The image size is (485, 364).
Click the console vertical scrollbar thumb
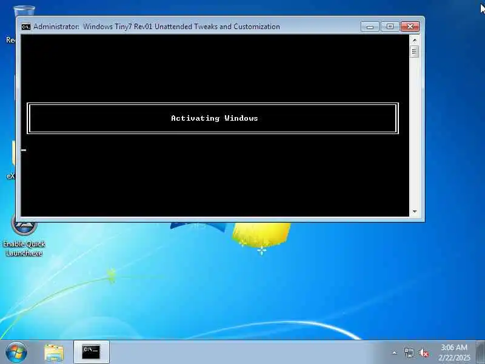[x=415, y=52]
